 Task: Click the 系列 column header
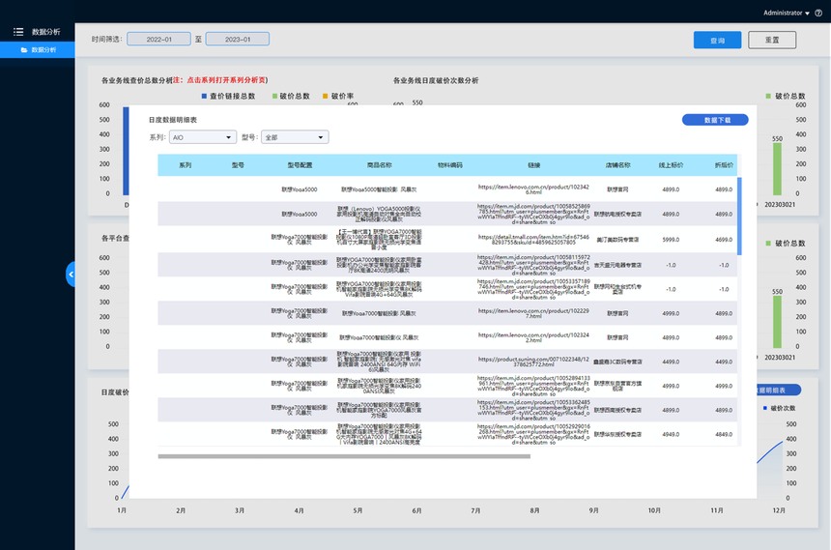185,165
